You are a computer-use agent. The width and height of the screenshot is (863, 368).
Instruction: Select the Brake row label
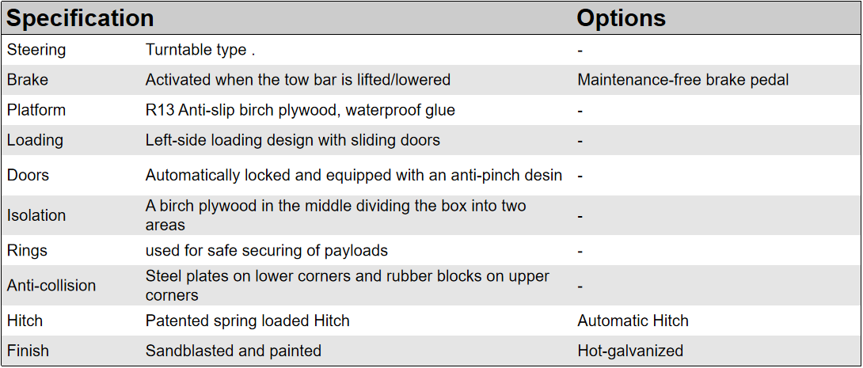28,80
